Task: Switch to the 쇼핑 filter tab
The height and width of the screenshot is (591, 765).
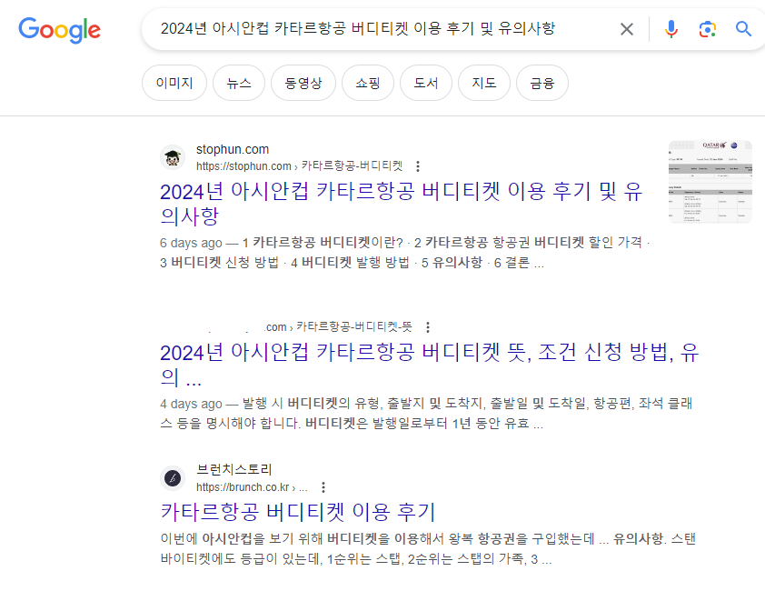Action: point(367,83)
